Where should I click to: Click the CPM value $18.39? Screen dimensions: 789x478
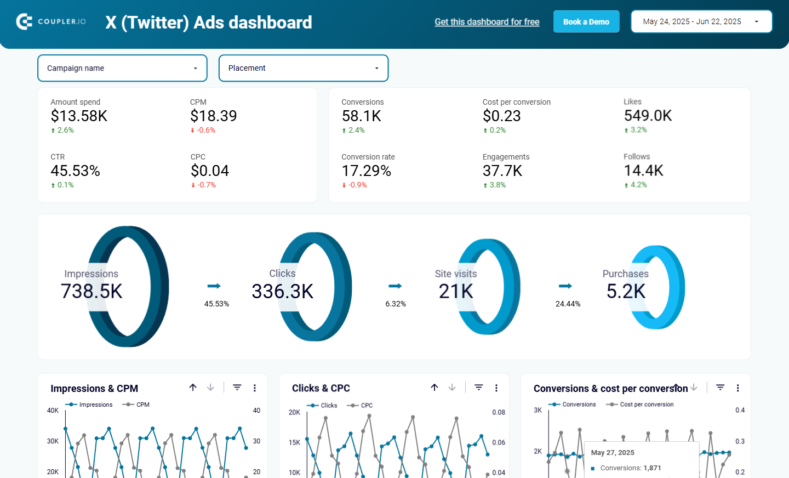coord(214,116)
